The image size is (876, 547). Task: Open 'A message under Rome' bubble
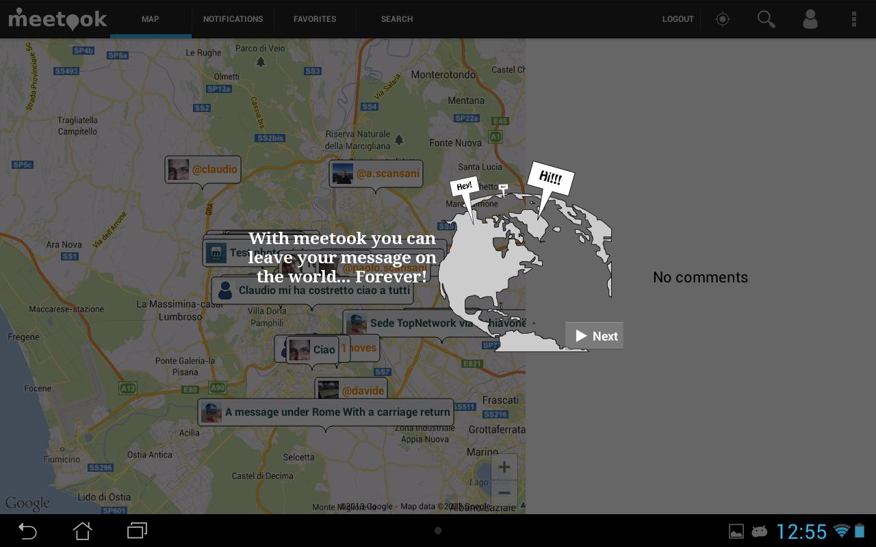(x=326, y=412)
